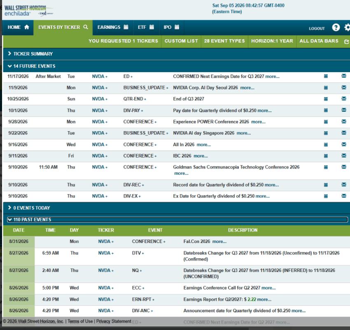Open the IPO tab
The width and height of the screenshot is (350, 330).
(171, 27)
